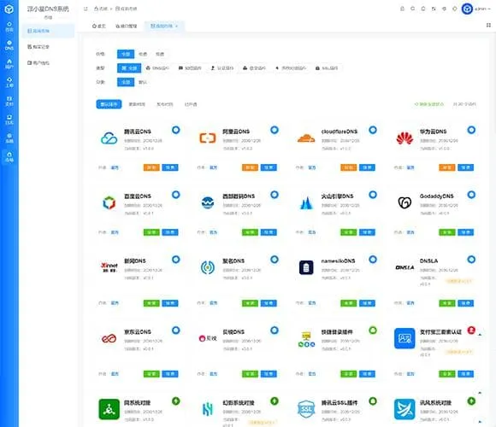The image size is (496, 427).
Task: Click the 华为云DNS red flower logo
Action: (404, 138)
